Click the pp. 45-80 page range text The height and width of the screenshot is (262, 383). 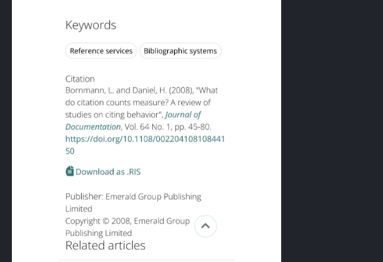192,127
